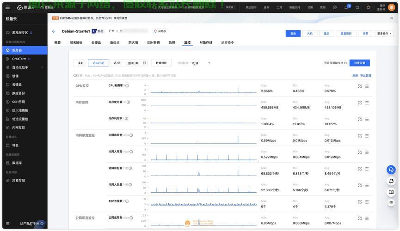400x231 pixels.
Task: Click 给产品打个分 at sidebar bottom
Action: [x=31, y=223]
